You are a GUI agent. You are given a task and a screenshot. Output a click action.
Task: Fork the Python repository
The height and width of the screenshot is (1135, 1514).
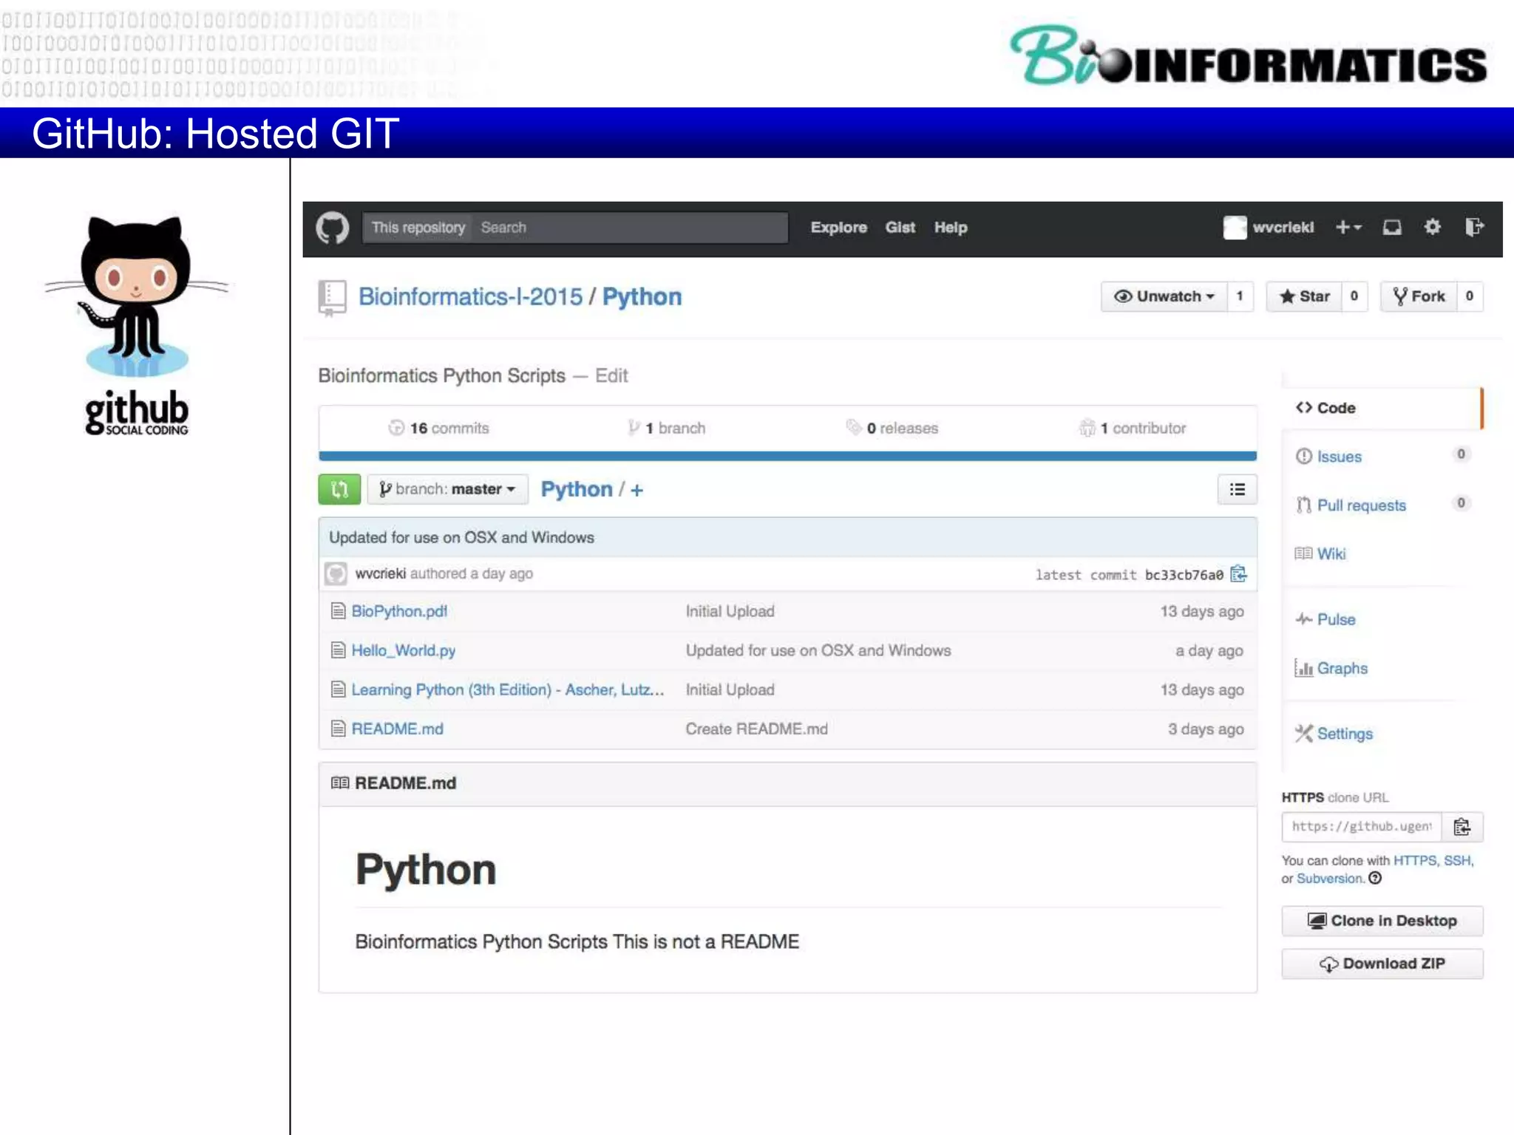coord(1418,296)
